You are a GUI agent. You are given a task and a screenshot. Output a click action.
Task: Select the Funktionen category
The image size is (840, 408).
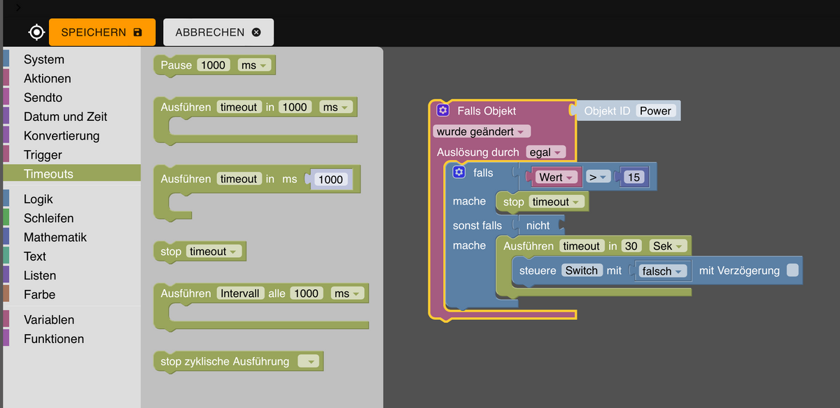coord(71,339)
